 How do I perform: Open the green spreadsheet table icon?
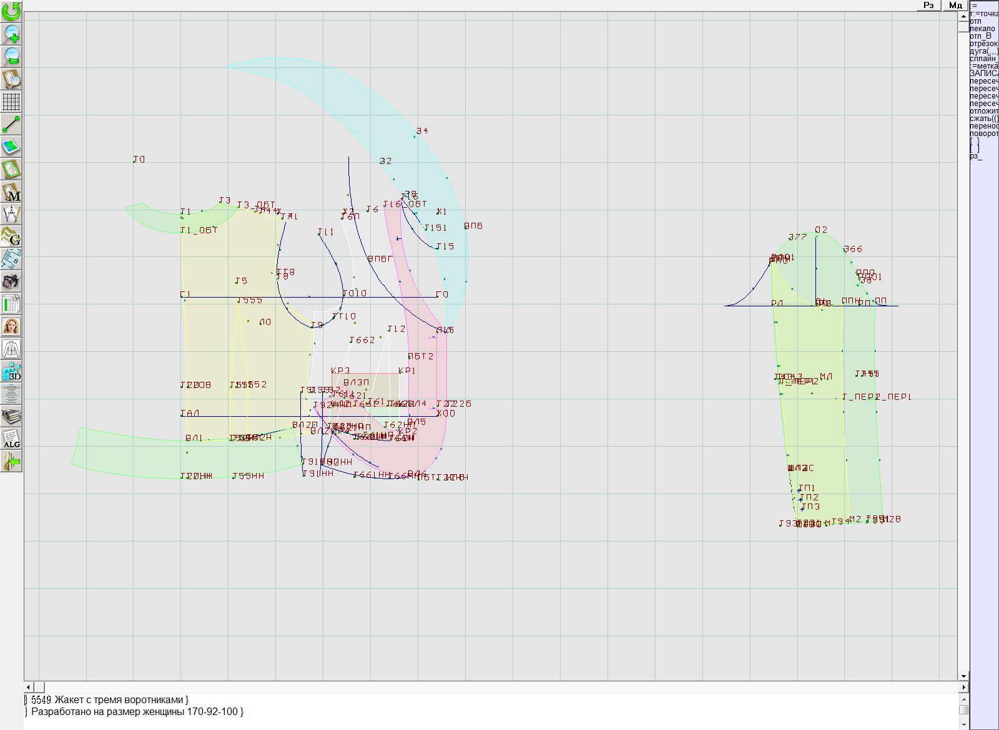(x=11, y=304)
